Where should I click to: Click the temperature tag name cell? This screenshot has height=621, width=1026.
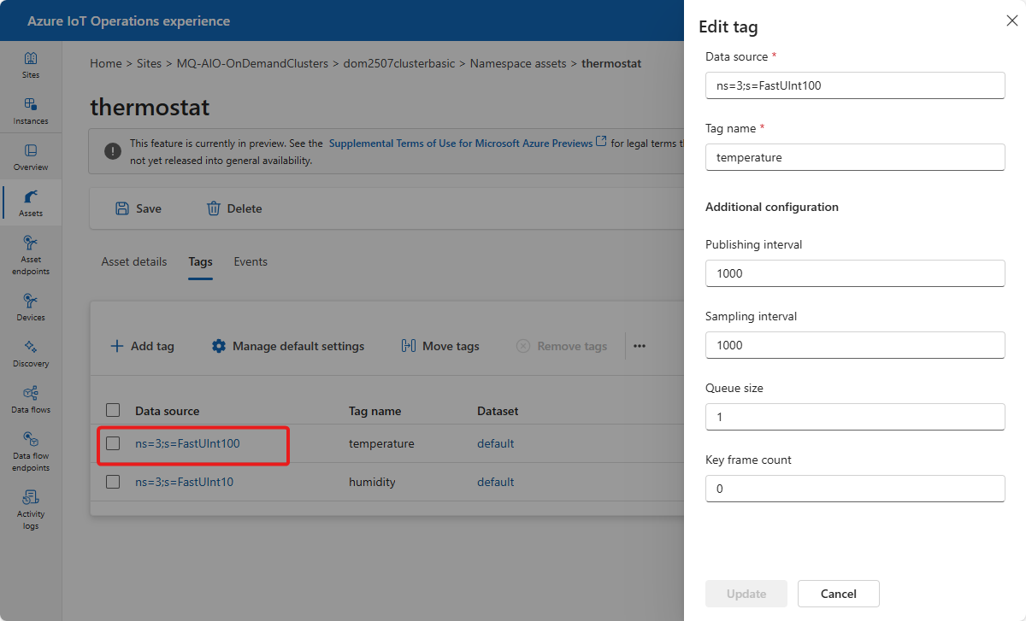(381, 443)
